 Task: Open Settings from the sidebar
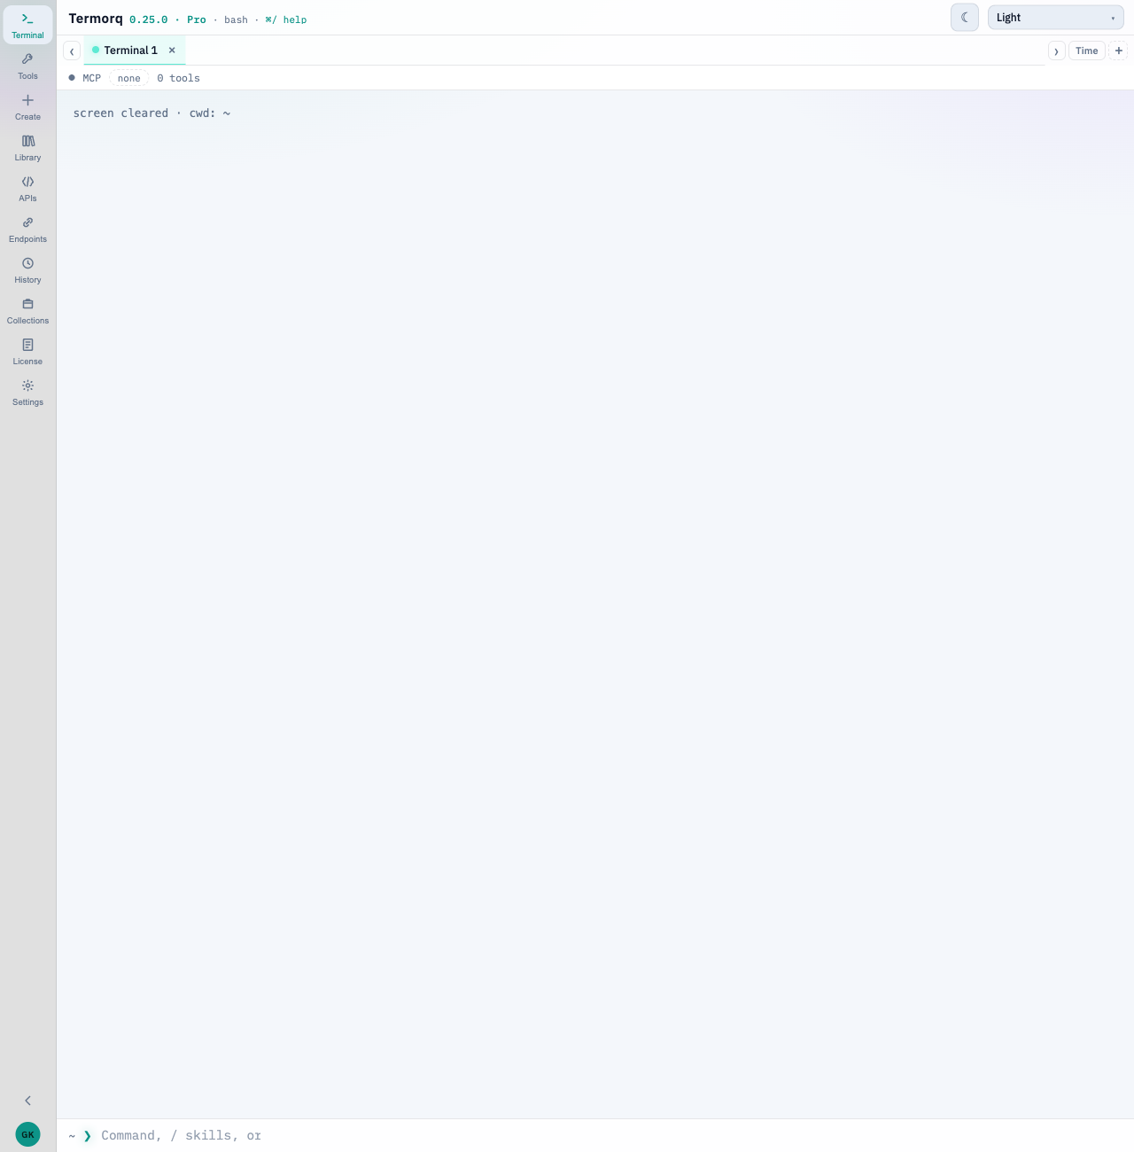(27, 392)
